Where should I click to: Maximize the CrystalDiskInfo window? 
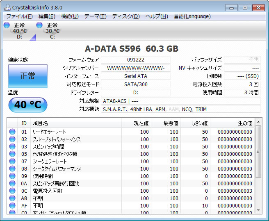245,8
